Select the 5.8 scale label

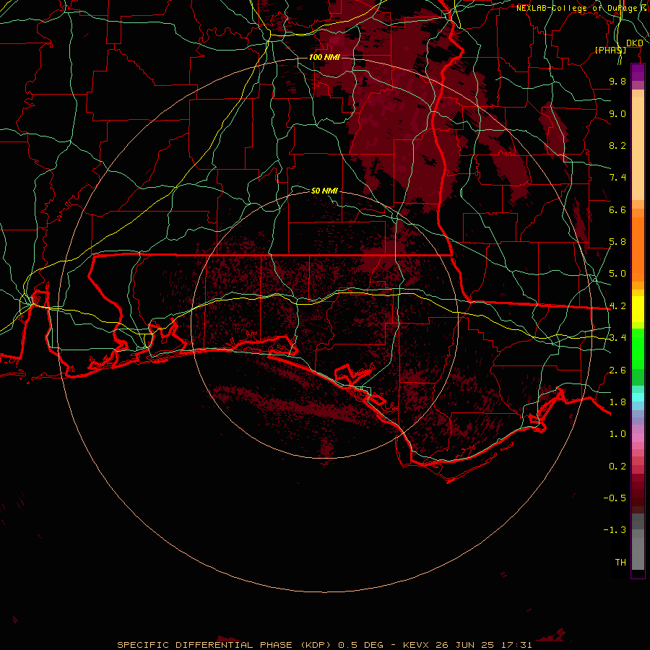[617, 242]
